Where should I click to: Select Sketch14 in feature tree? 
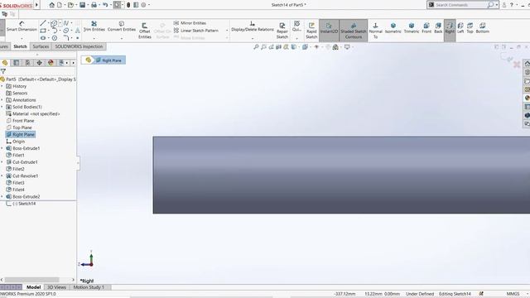pyautogui.click(x=21, y=204)
